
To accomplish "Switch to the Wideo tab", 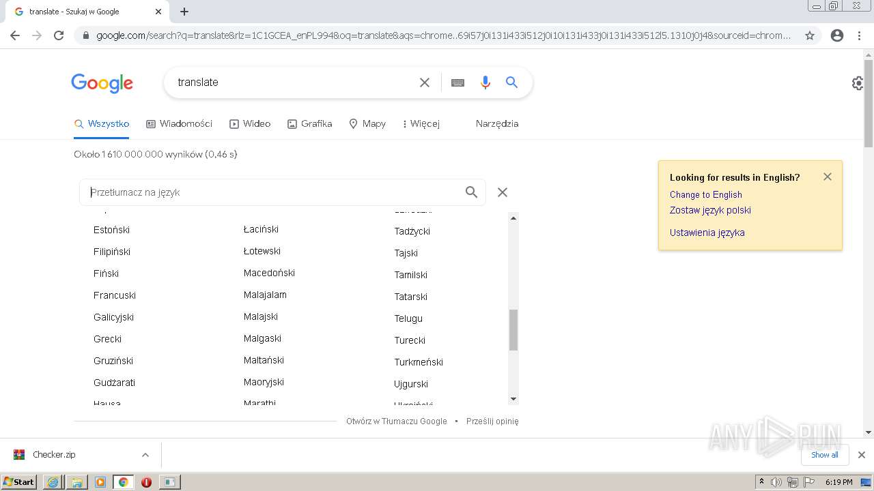I will coord(250,123).
